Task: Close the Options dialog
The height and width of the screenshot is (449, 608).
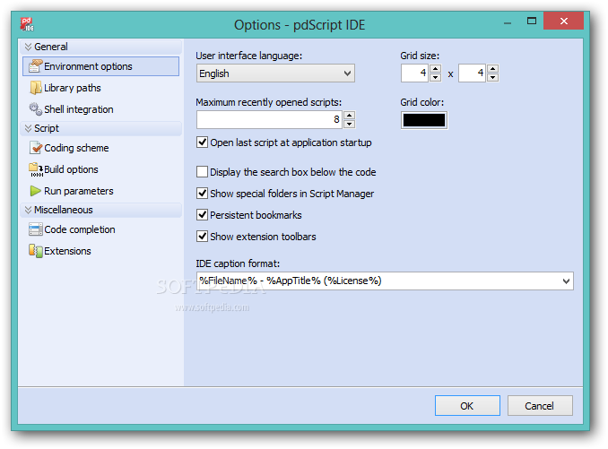Action: pyautogui.click(x=563, y=21)
